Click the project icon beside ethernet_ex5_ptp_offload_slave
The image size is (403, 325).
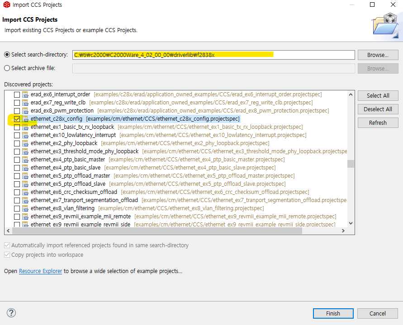tap(25, 184)
